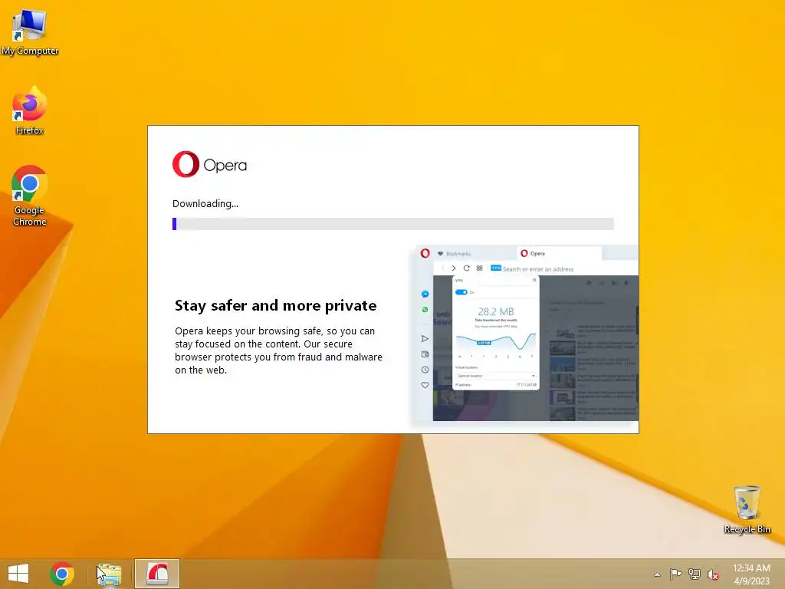Click the Messenger icon in preview sidebar
This screenshot has width=785, height=589.
click(425, 294)
